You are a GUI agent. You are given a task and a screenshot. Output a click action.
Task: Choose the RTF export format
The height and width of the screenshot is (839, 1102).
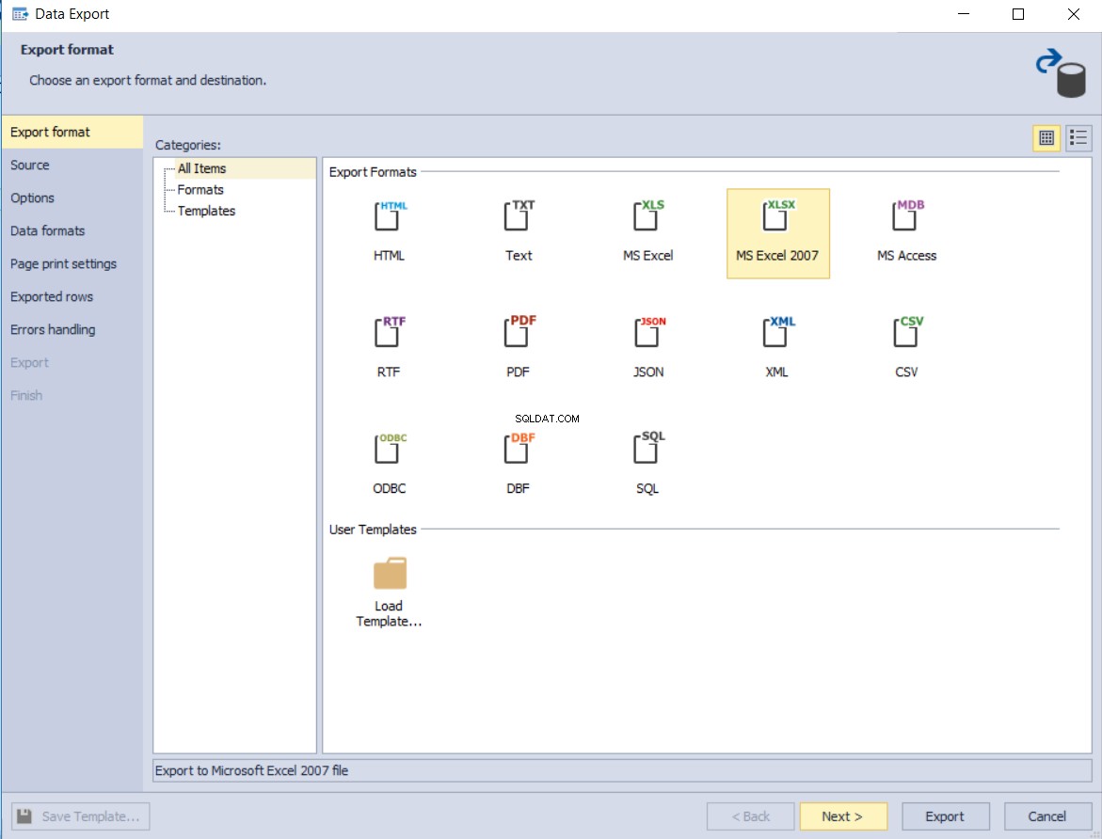tap(390, 332)
